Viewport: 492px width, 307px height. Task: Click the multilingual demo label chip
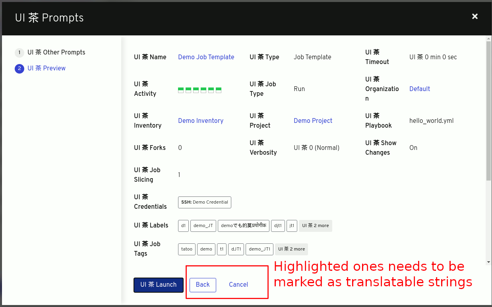click(244, 225)
